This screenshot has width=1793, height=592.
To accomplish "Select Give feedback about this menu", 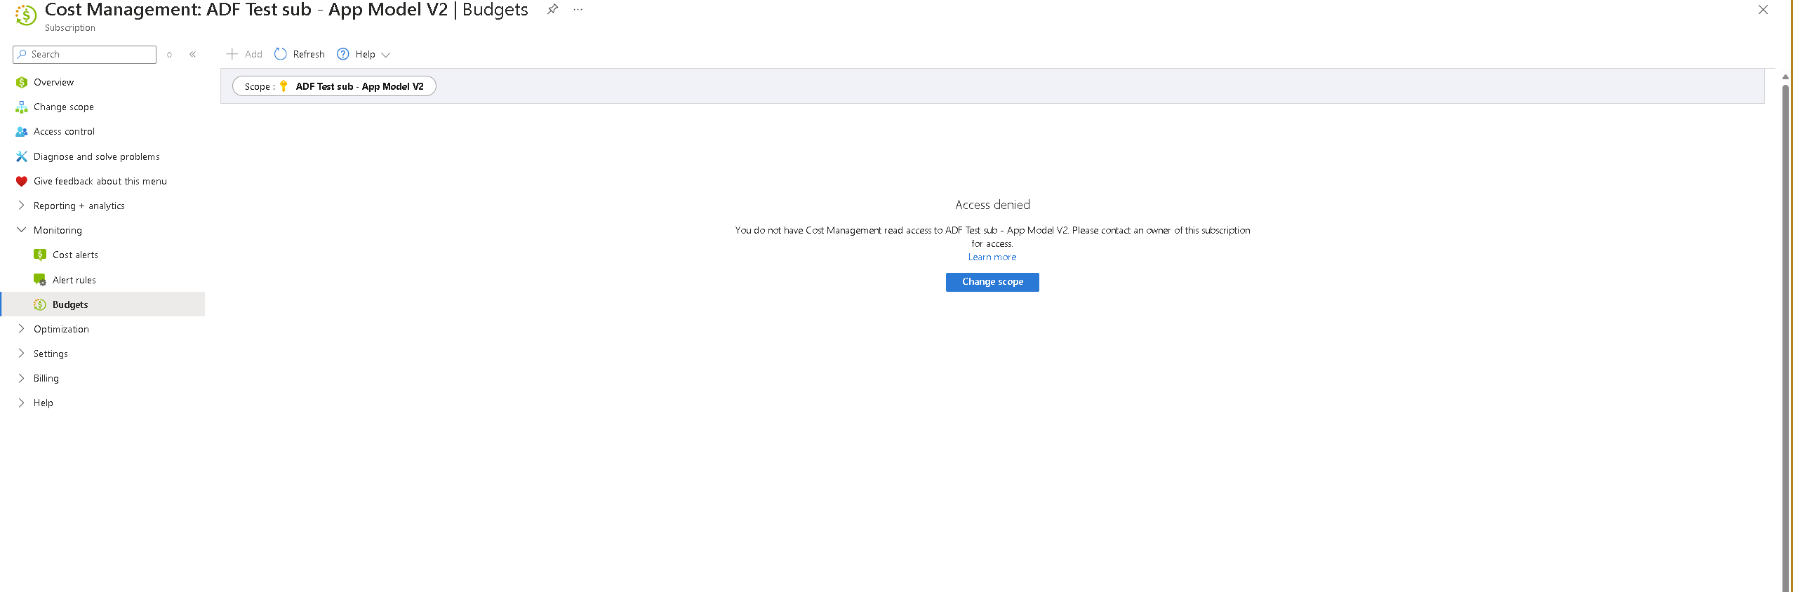I will pos(100,181).
